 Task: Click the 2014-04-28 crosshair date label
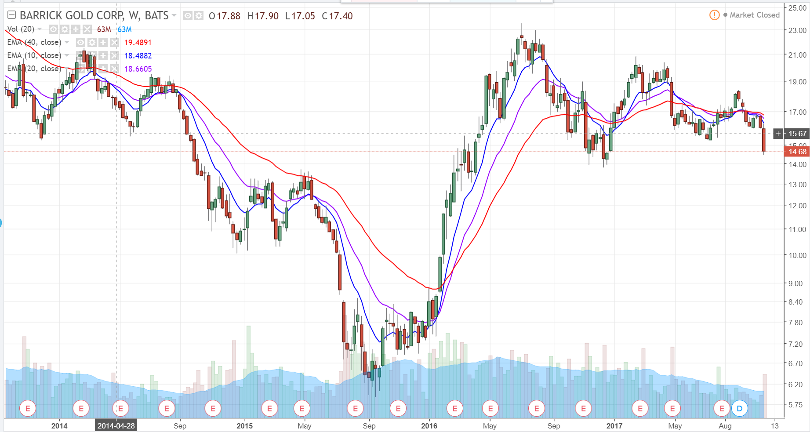(116, 426)
